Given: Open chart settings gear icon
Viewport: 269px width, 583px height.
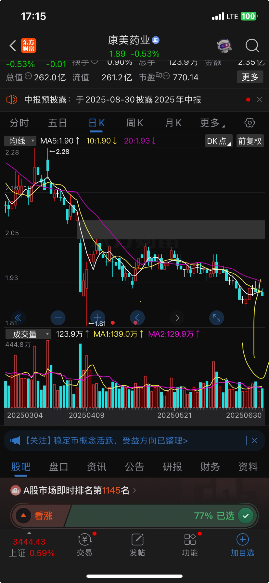Looking at the screenshot, I should coord(250,123).
